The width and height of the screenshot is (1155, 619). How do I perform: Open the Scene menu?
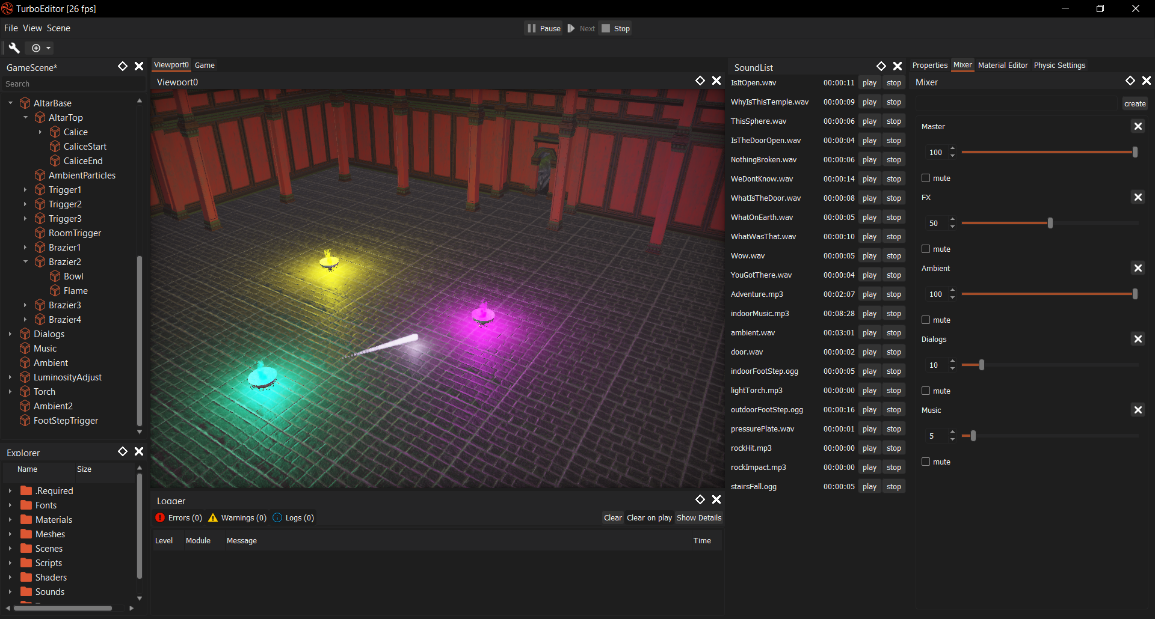coord(58,28)
